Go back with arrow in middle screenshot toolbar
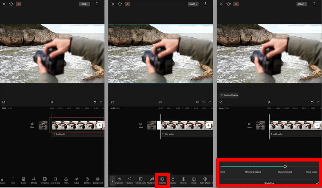Viewport: 322px width, 188px height. 112,181
